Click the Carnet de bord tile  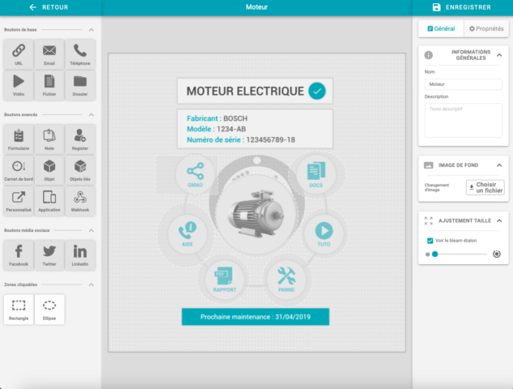(19, 169)
